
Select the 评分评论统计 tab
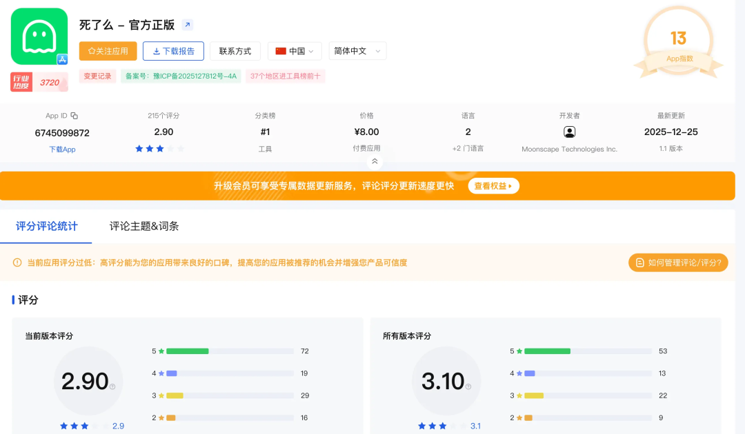(x=47, y=226)
